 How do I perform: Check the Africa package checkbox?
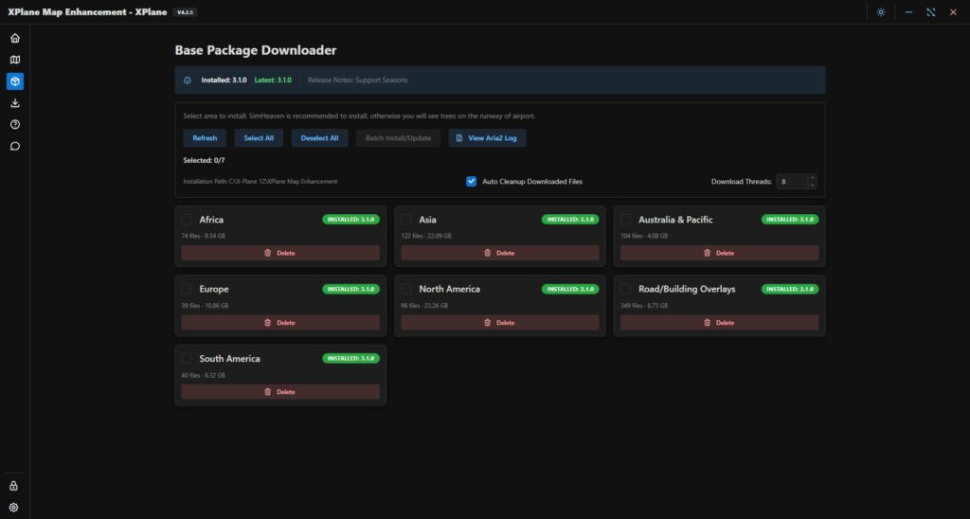[187, 220]
